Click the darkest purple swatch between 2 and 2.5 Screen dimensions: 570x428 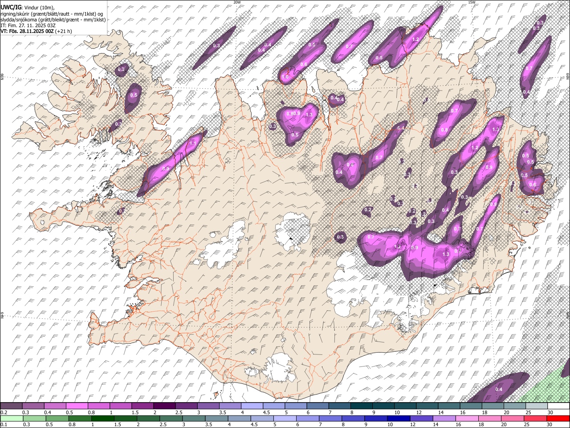[164, 406]
